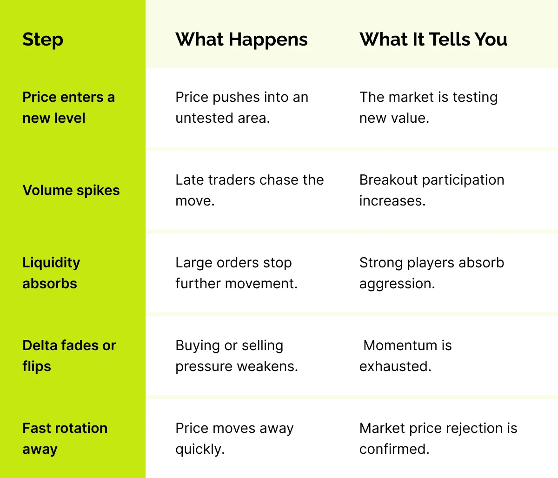The height and width of the screenshot is (478, 558).
Task: Click the 'Volume spikes' step label
Action: [71, 190]
